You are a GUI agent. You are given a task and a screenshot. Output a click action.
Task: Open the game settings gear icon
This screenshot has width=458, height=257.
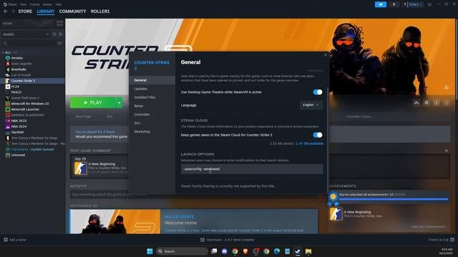click(427, 103)
